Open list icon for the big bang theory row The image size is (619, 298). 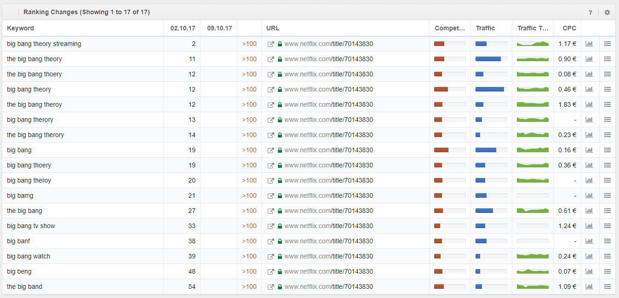point(607,59)
